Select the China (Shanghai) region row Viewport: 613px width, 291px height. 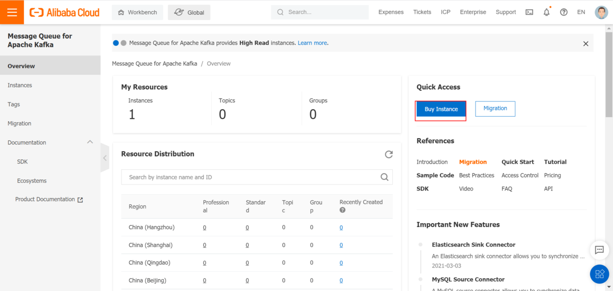click(257, 245)
